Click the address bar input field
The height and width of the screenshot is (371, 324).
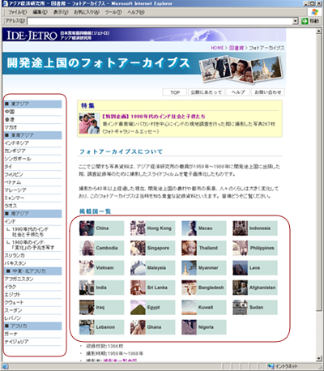(x=160, y=21)
